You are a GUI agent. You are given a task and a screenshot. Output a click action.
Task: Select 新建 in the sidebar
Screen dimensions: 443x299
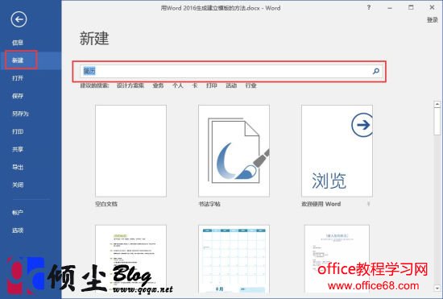pyautogui.click(x=18, y=60)
